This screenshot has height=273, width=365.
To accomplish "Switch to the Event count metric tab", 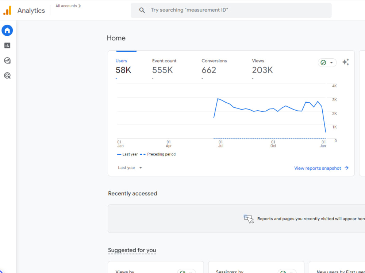I will (164, 66).
